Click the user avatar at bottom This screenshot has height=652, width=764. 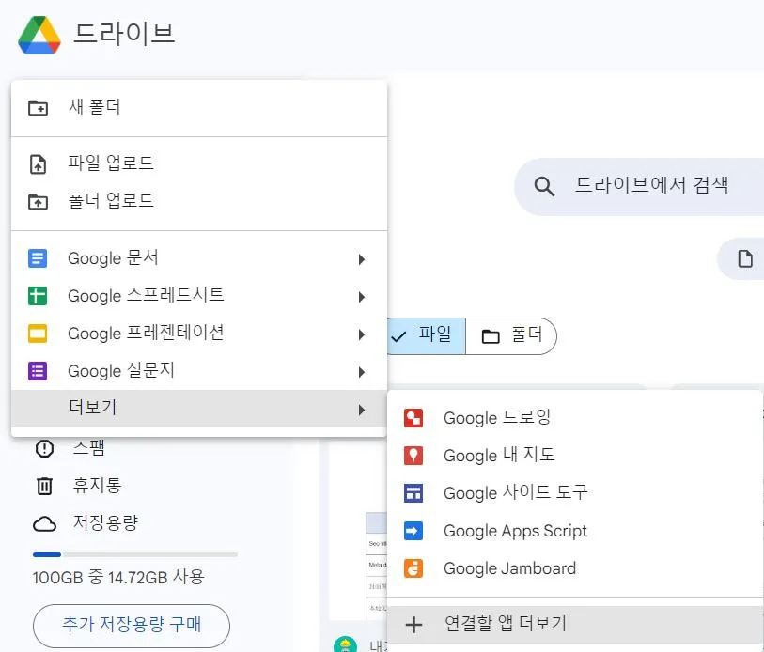tap(346, 644)
